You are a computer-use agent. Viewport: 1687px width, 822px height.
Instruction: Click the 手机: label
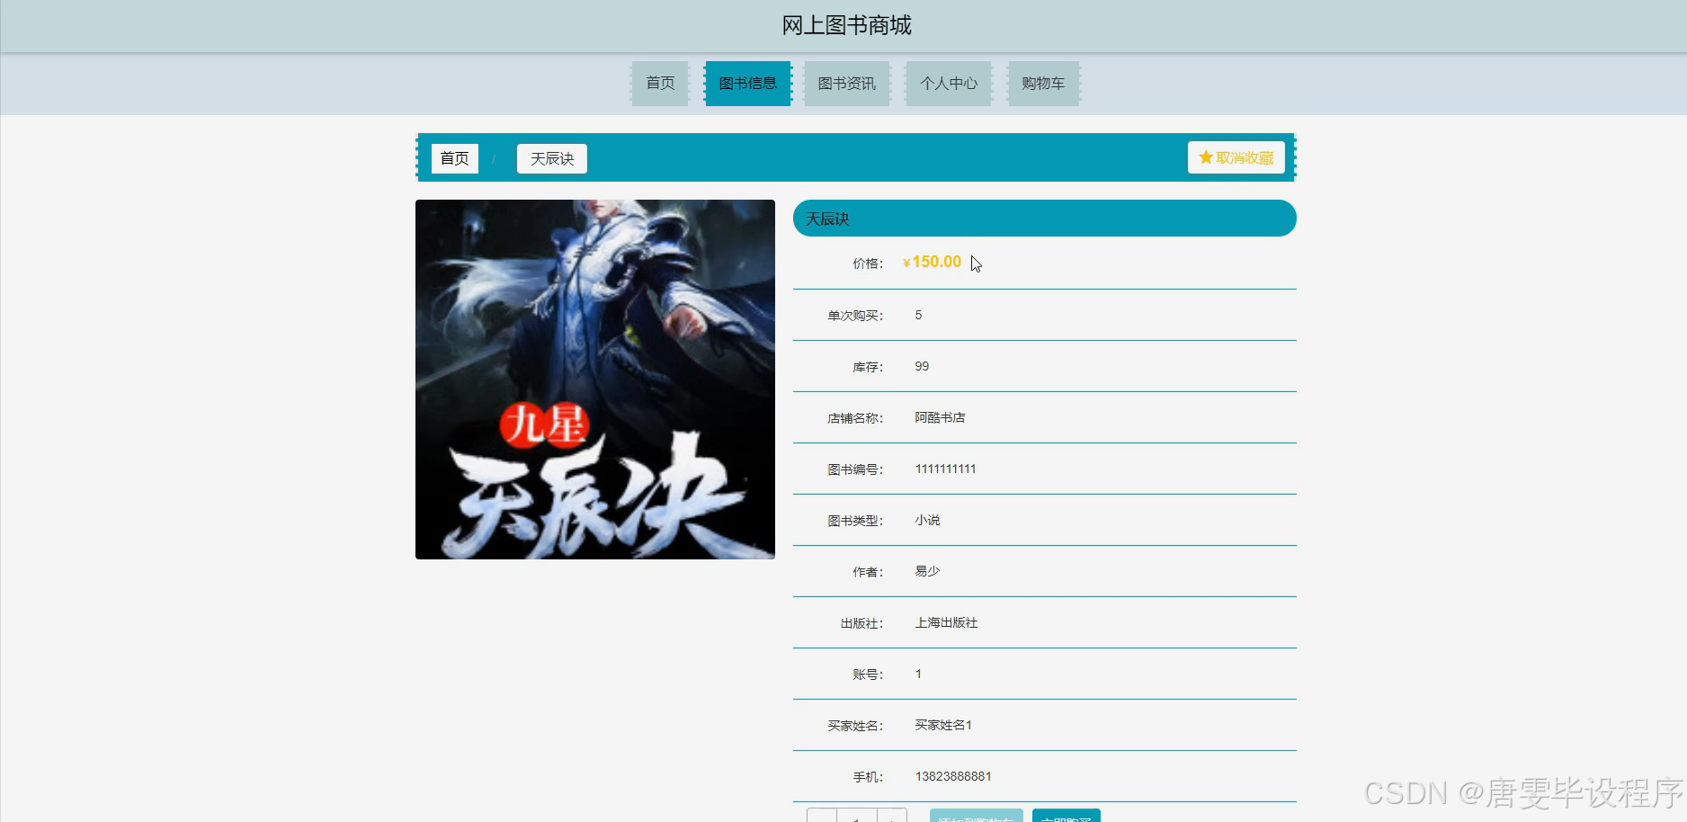coord(868,777)
